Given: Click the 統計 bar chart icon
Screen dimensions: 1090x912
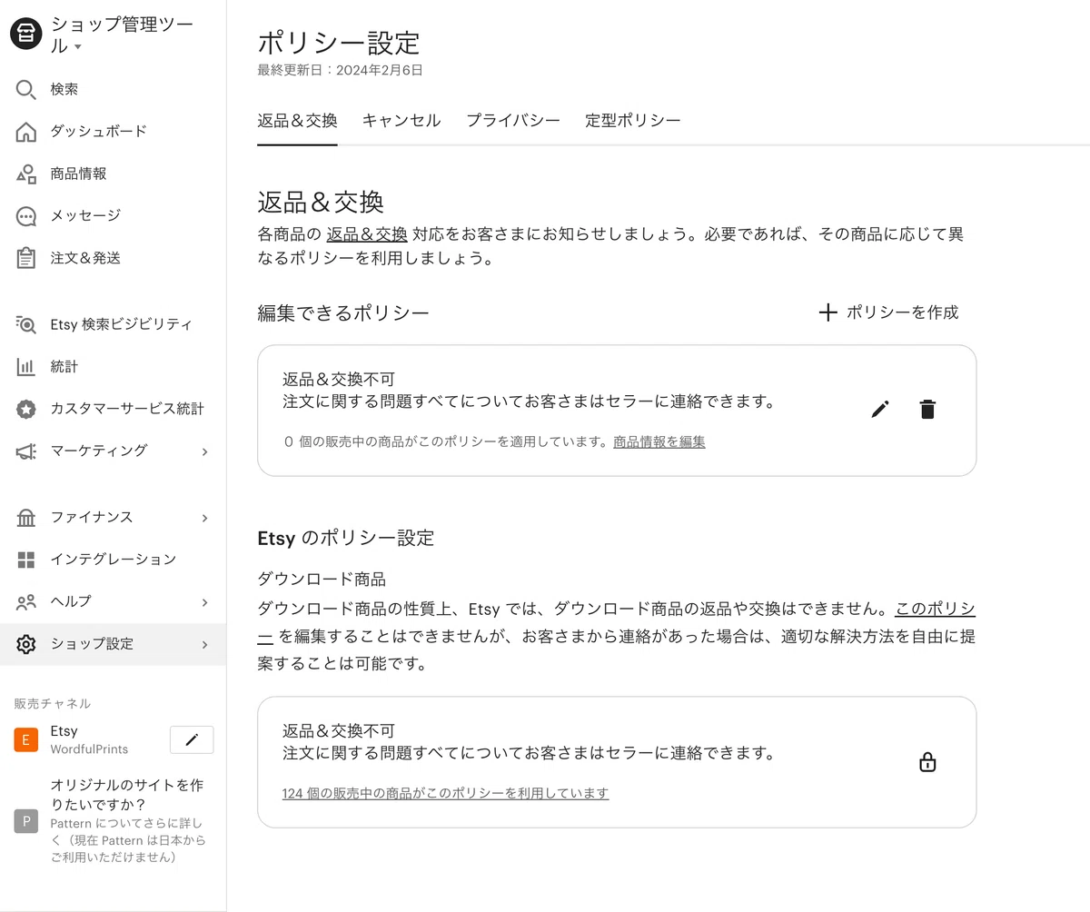Looking at the screenshot, I should pos(26,367).
